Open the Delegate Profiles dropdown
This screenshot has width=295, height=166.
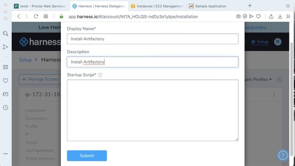pos(258,79)
